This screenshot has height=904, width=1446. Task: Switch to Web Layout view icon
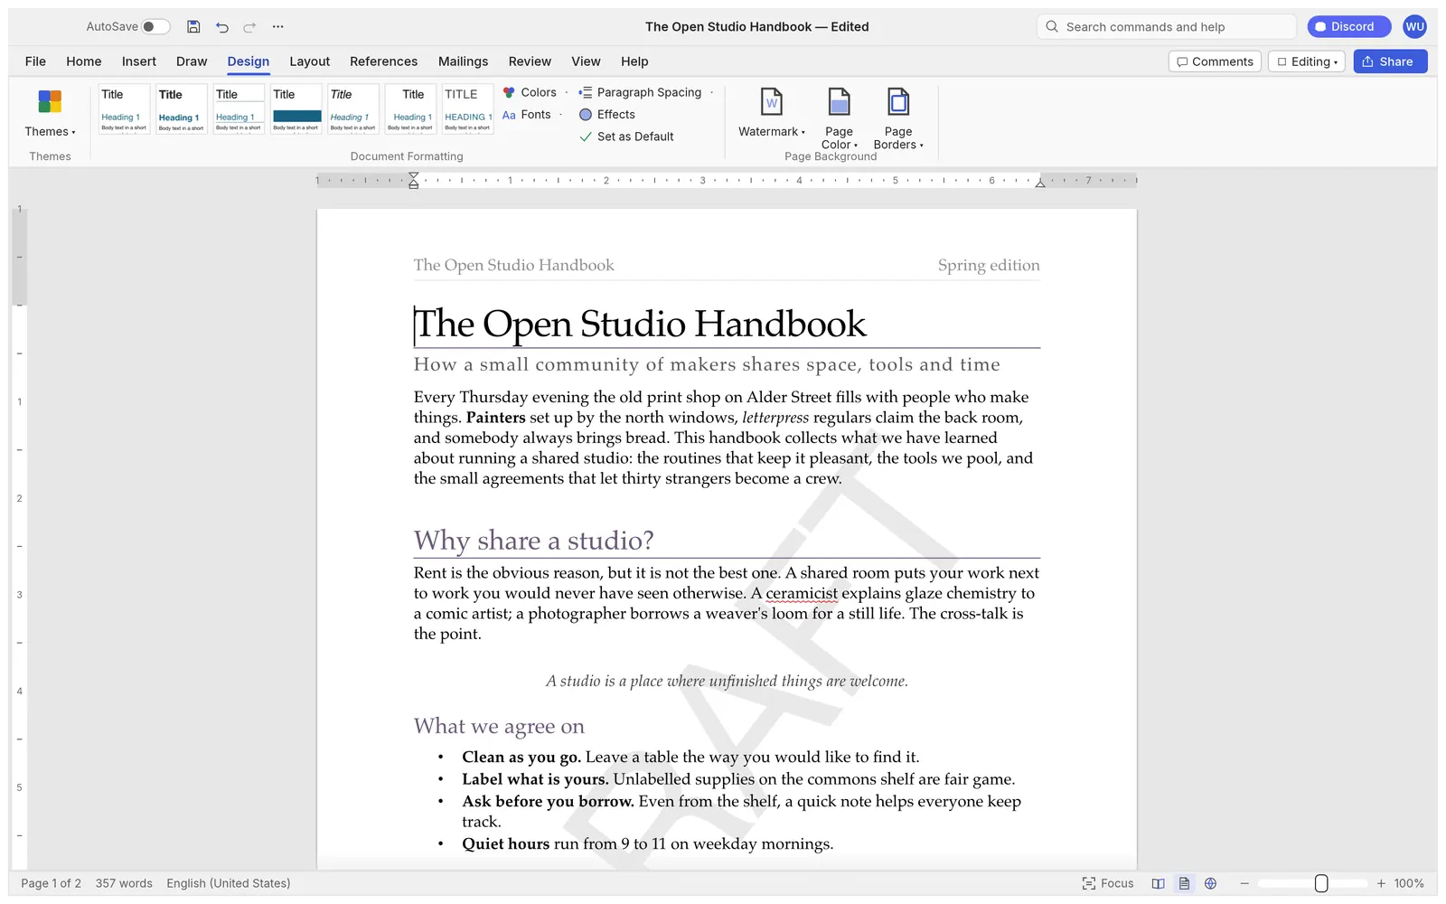click(x=1210, y=883)
